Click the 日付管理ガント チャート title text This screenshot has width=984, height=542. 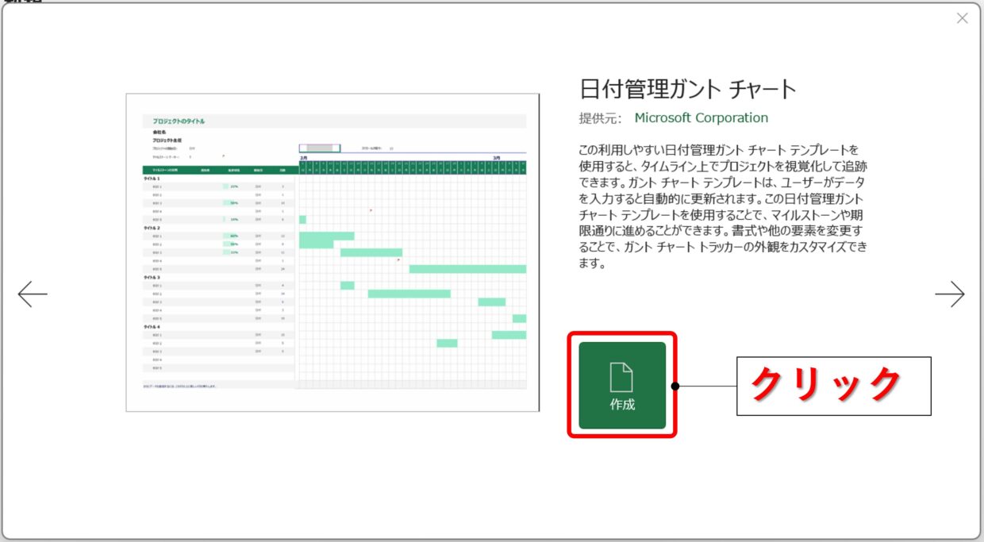pyautogui.click(x=688, y=88)
